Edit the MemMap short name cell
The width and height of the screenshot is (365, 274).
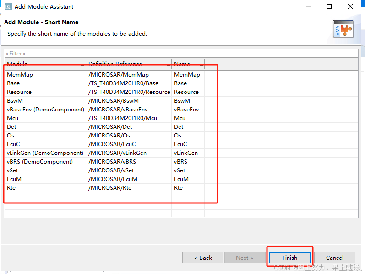coord(188,75)
